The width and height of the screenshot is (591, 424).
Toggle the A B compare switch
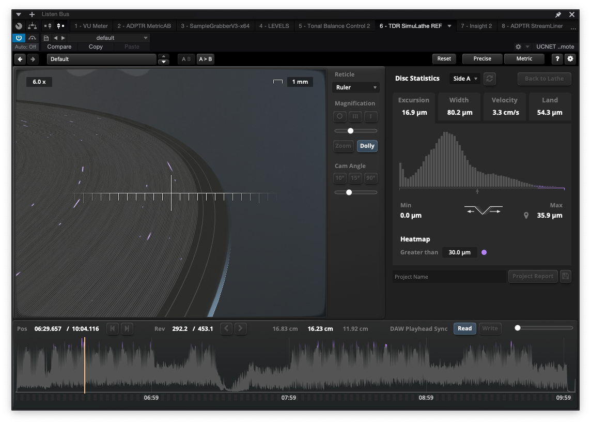(x=186, y=59)
